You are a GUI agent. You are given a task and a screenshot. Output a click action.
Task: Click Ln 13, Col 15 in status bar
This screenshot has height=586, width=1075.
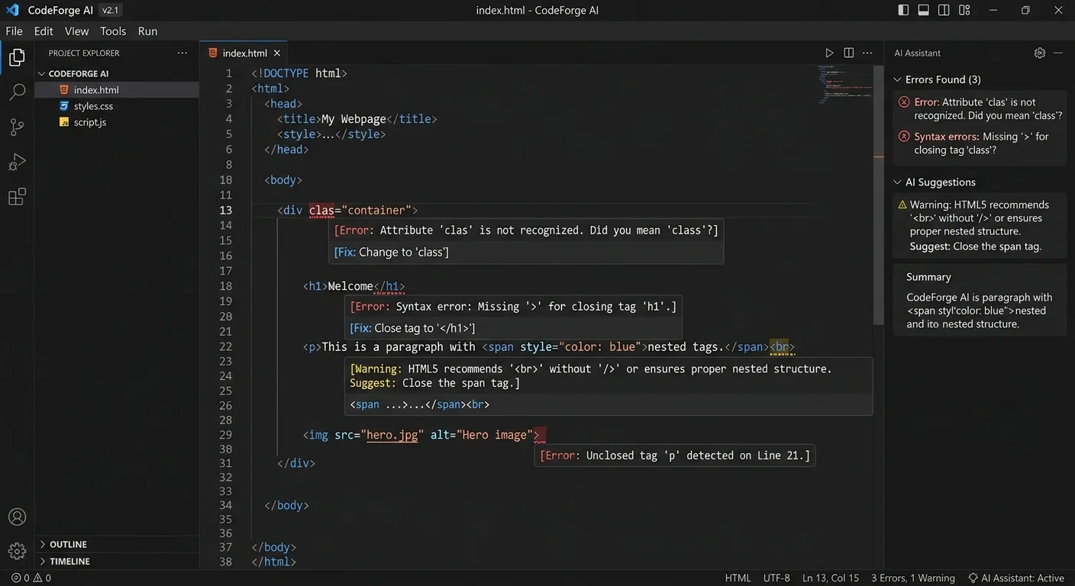(831, 578)
